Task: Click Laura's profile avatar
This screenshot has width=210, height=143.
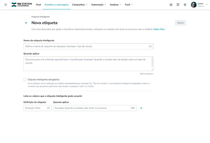Action: (x=194, y=5)
